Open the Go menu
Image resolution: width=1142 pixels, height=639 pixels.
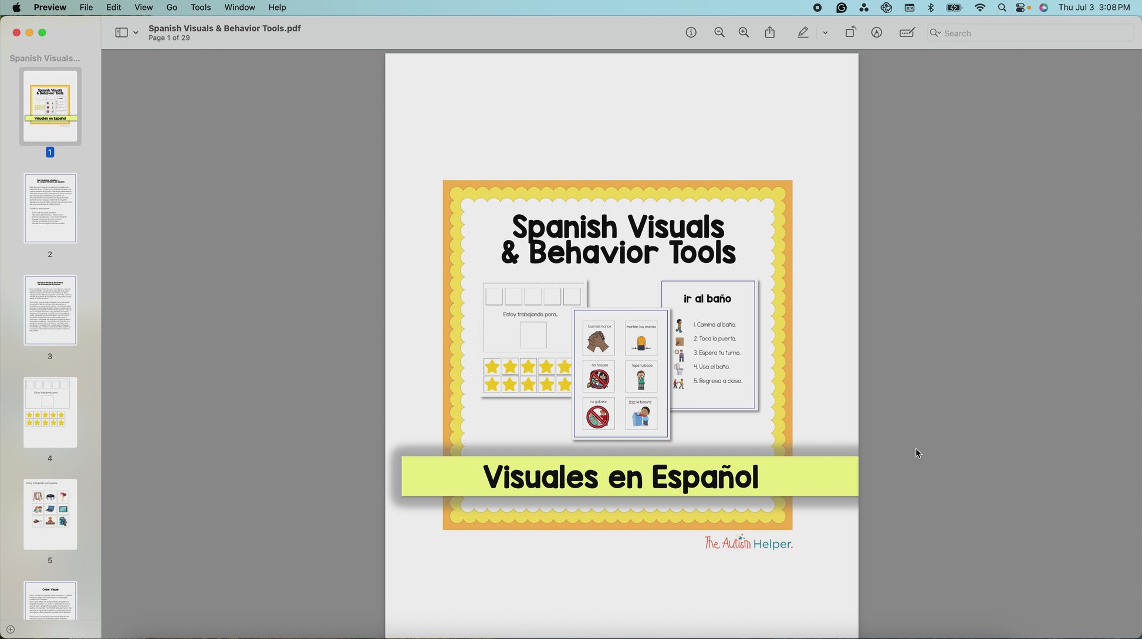pyautogui.click(x=171, y=8)
